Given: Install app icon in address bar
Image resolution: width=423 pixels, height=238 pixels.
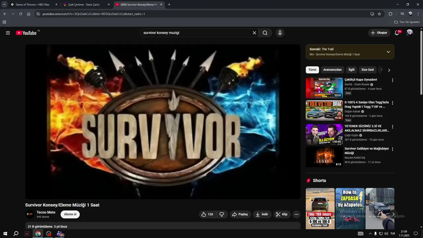Looking at the screenshot, I should [372, 14].
